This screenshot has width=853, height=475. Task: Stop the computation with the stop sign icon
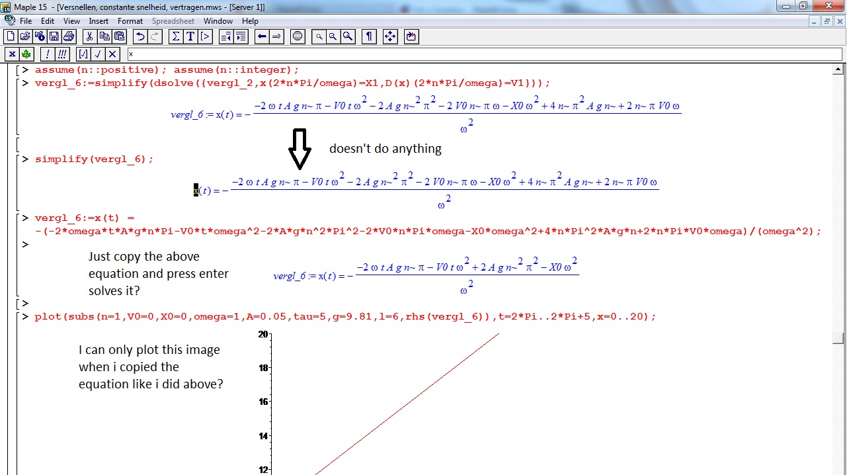tap(298, 36)
